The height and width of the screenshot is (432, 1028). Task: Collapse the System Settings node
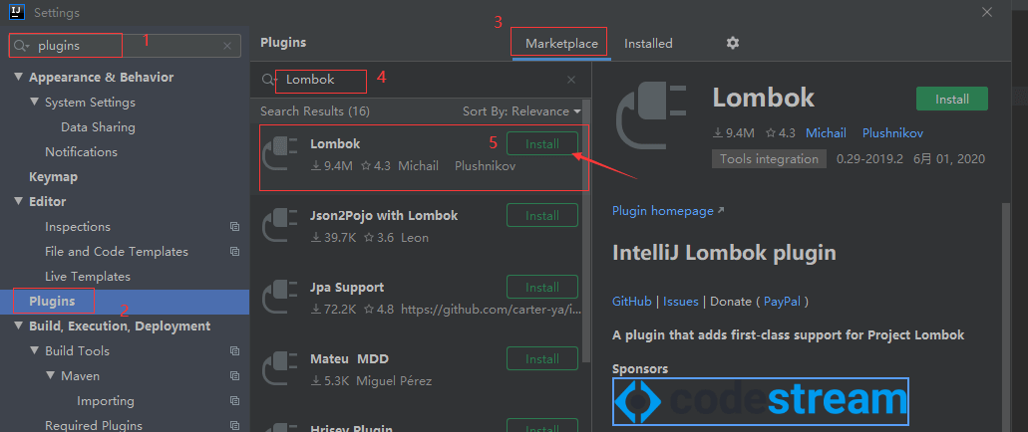click(x=35, y=103)
